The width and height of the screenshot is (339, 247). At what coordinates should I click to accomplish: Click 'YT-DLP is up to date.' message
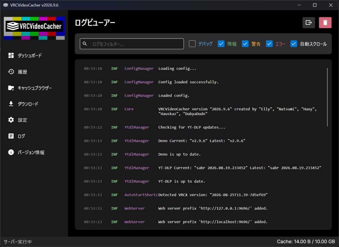tap(182, 181)
